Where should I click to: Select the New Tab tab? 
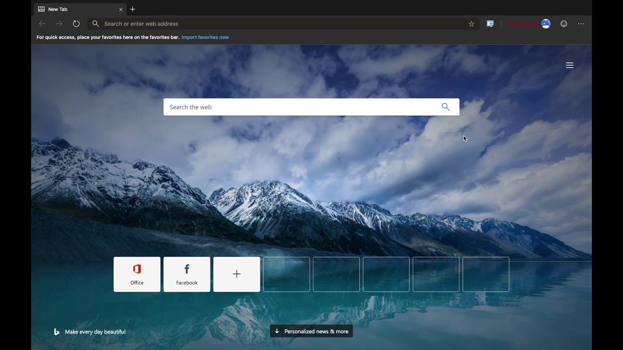click(x=80, y=9)
